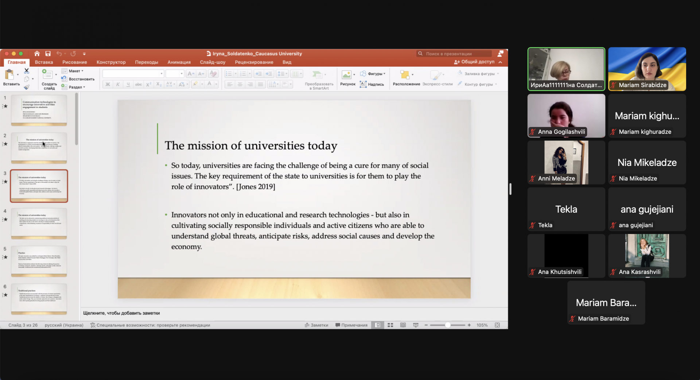Align text to the left
The image size is (700, 380).
tap(230, 84)
